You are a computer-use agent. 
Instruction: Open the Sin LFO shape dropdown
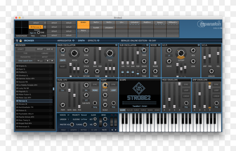[x=86, y=90]
